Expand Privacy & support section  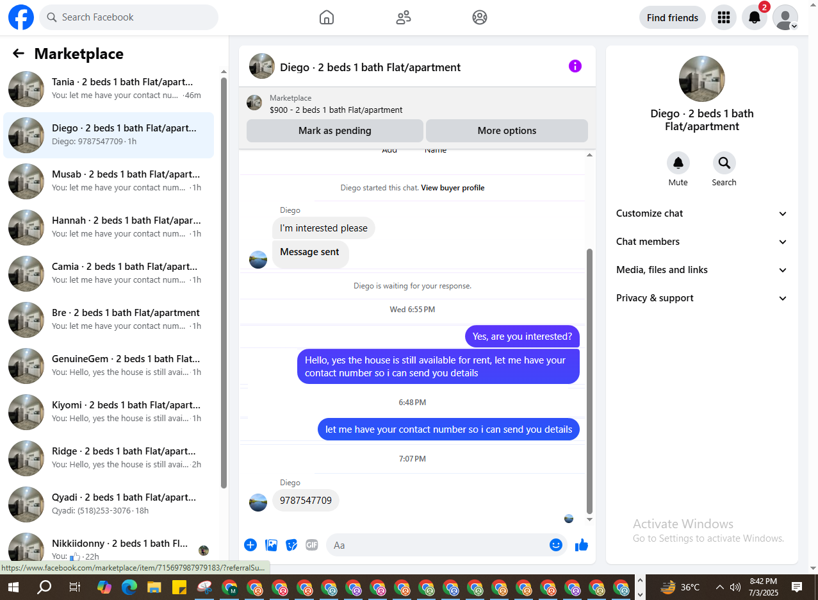pos(702,298)
